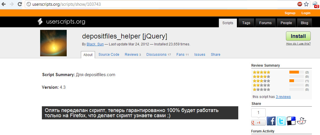Open the Source Code tab

pos(109,54)
